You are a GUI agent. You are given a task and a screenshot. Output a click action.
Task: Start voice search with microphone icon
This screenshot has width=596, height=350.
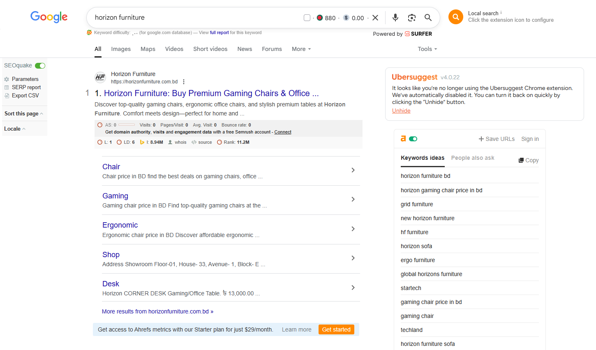(395, 18)
